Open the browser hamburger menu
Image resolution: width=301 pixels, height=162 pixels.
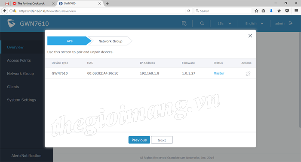coord(296,11)
